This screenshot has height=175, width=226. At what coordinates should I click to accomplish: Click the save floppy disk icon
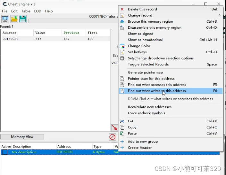coord(23,19)
